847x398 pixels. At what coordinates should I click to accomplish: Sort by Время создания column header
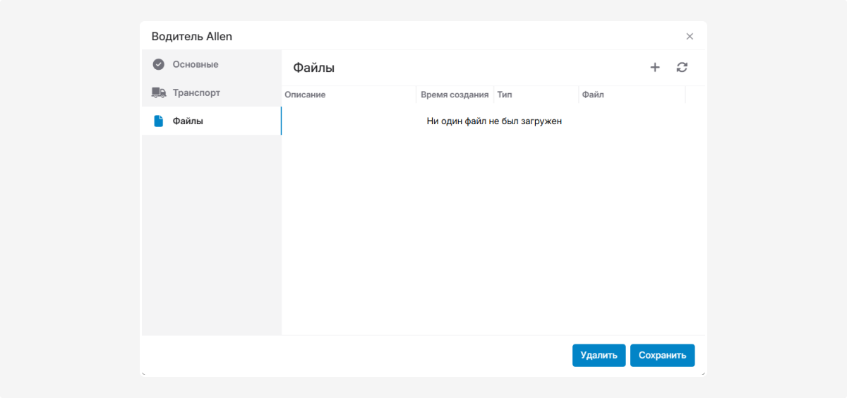455,95
